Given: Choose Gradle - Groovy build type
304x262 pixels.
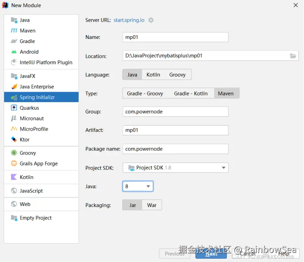Looking at the screenshot, I should coord(145,94).
